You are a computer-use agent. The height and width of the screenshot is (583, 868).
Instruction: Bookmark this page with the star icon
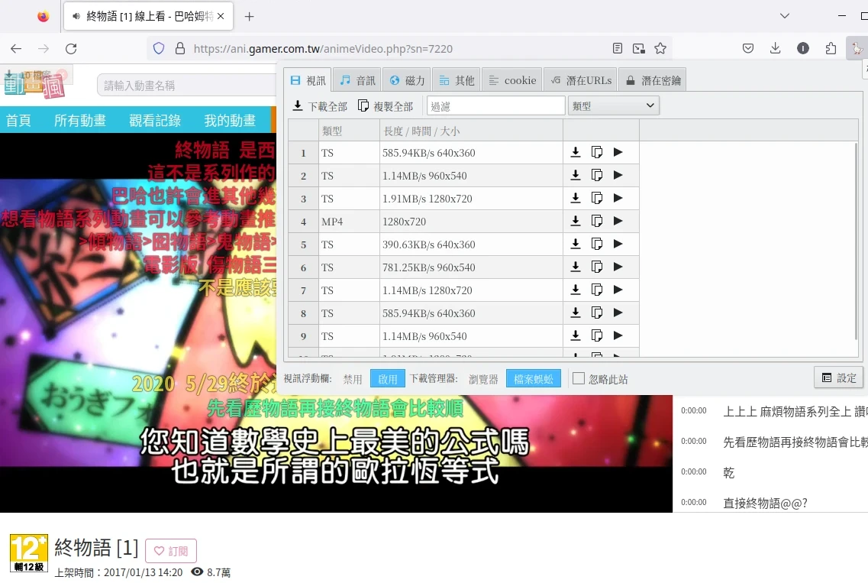point(660,48)
